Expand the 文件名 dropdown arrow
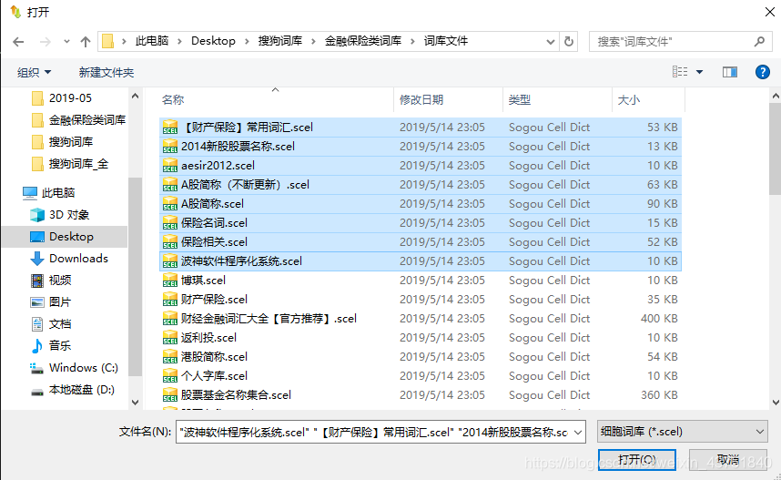 (x=578, y=432)
